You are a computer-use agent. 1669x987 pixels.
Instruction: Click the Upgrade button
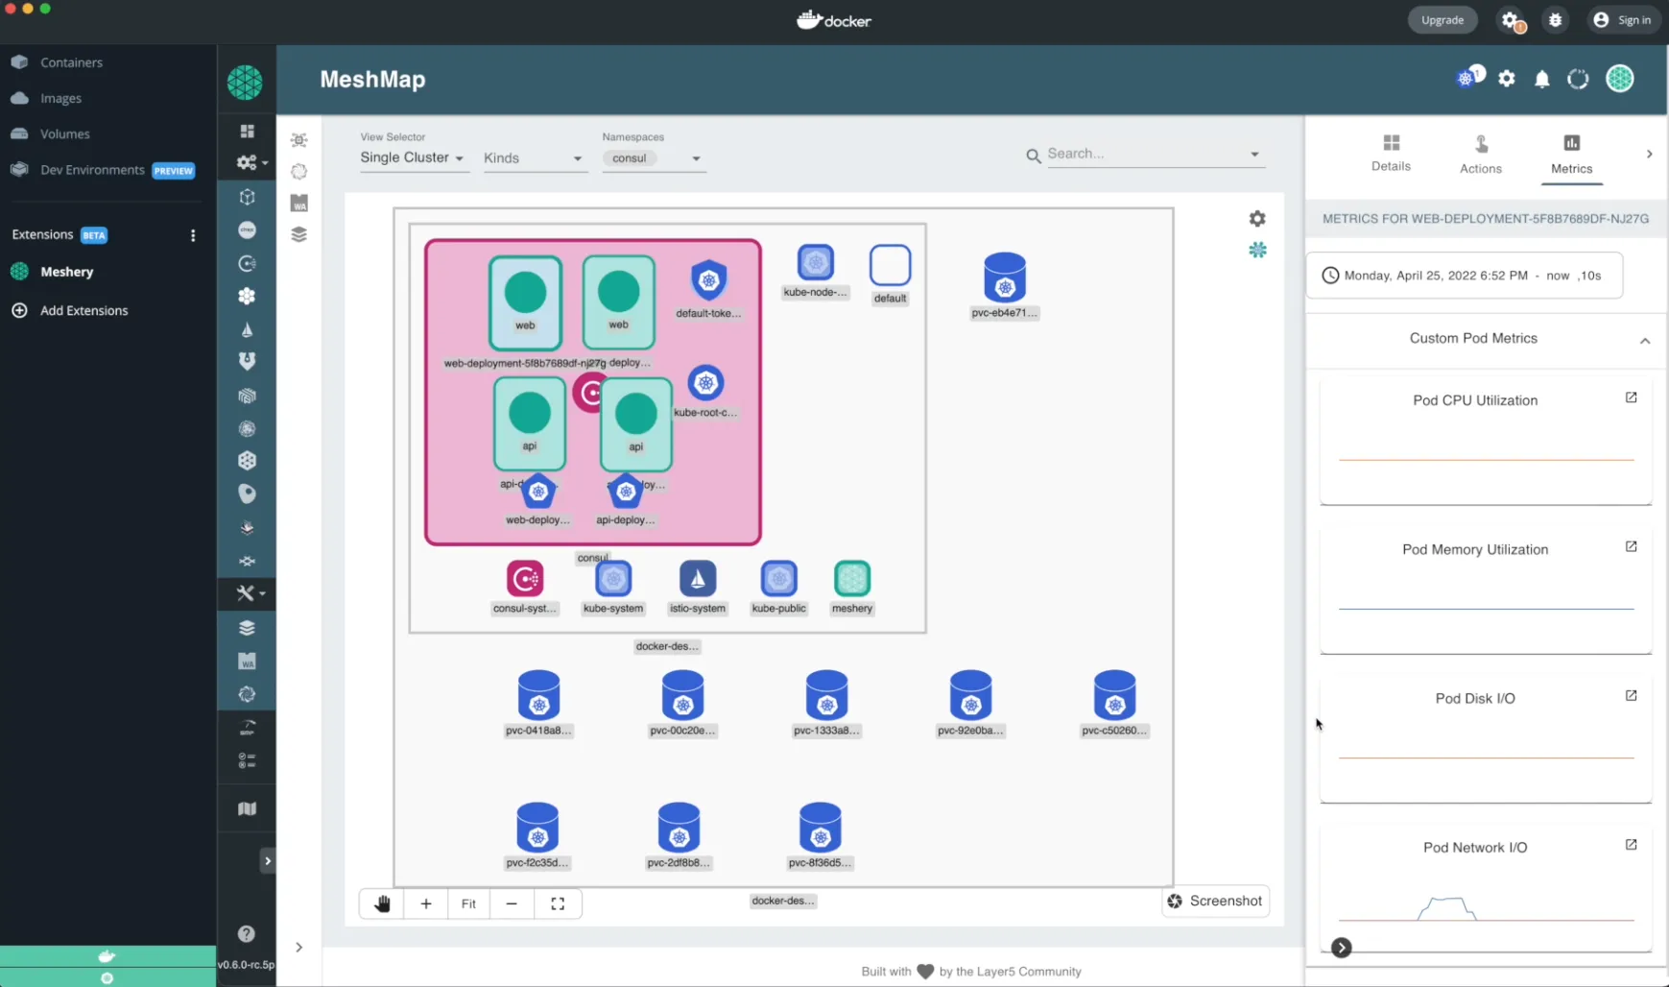coord(1442,20)
